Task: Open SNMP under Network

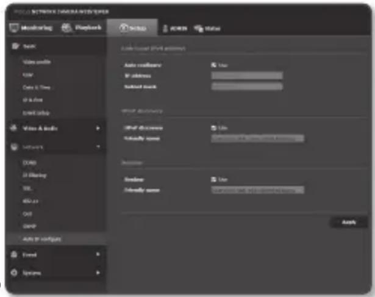Action: (x=29, y=226)
